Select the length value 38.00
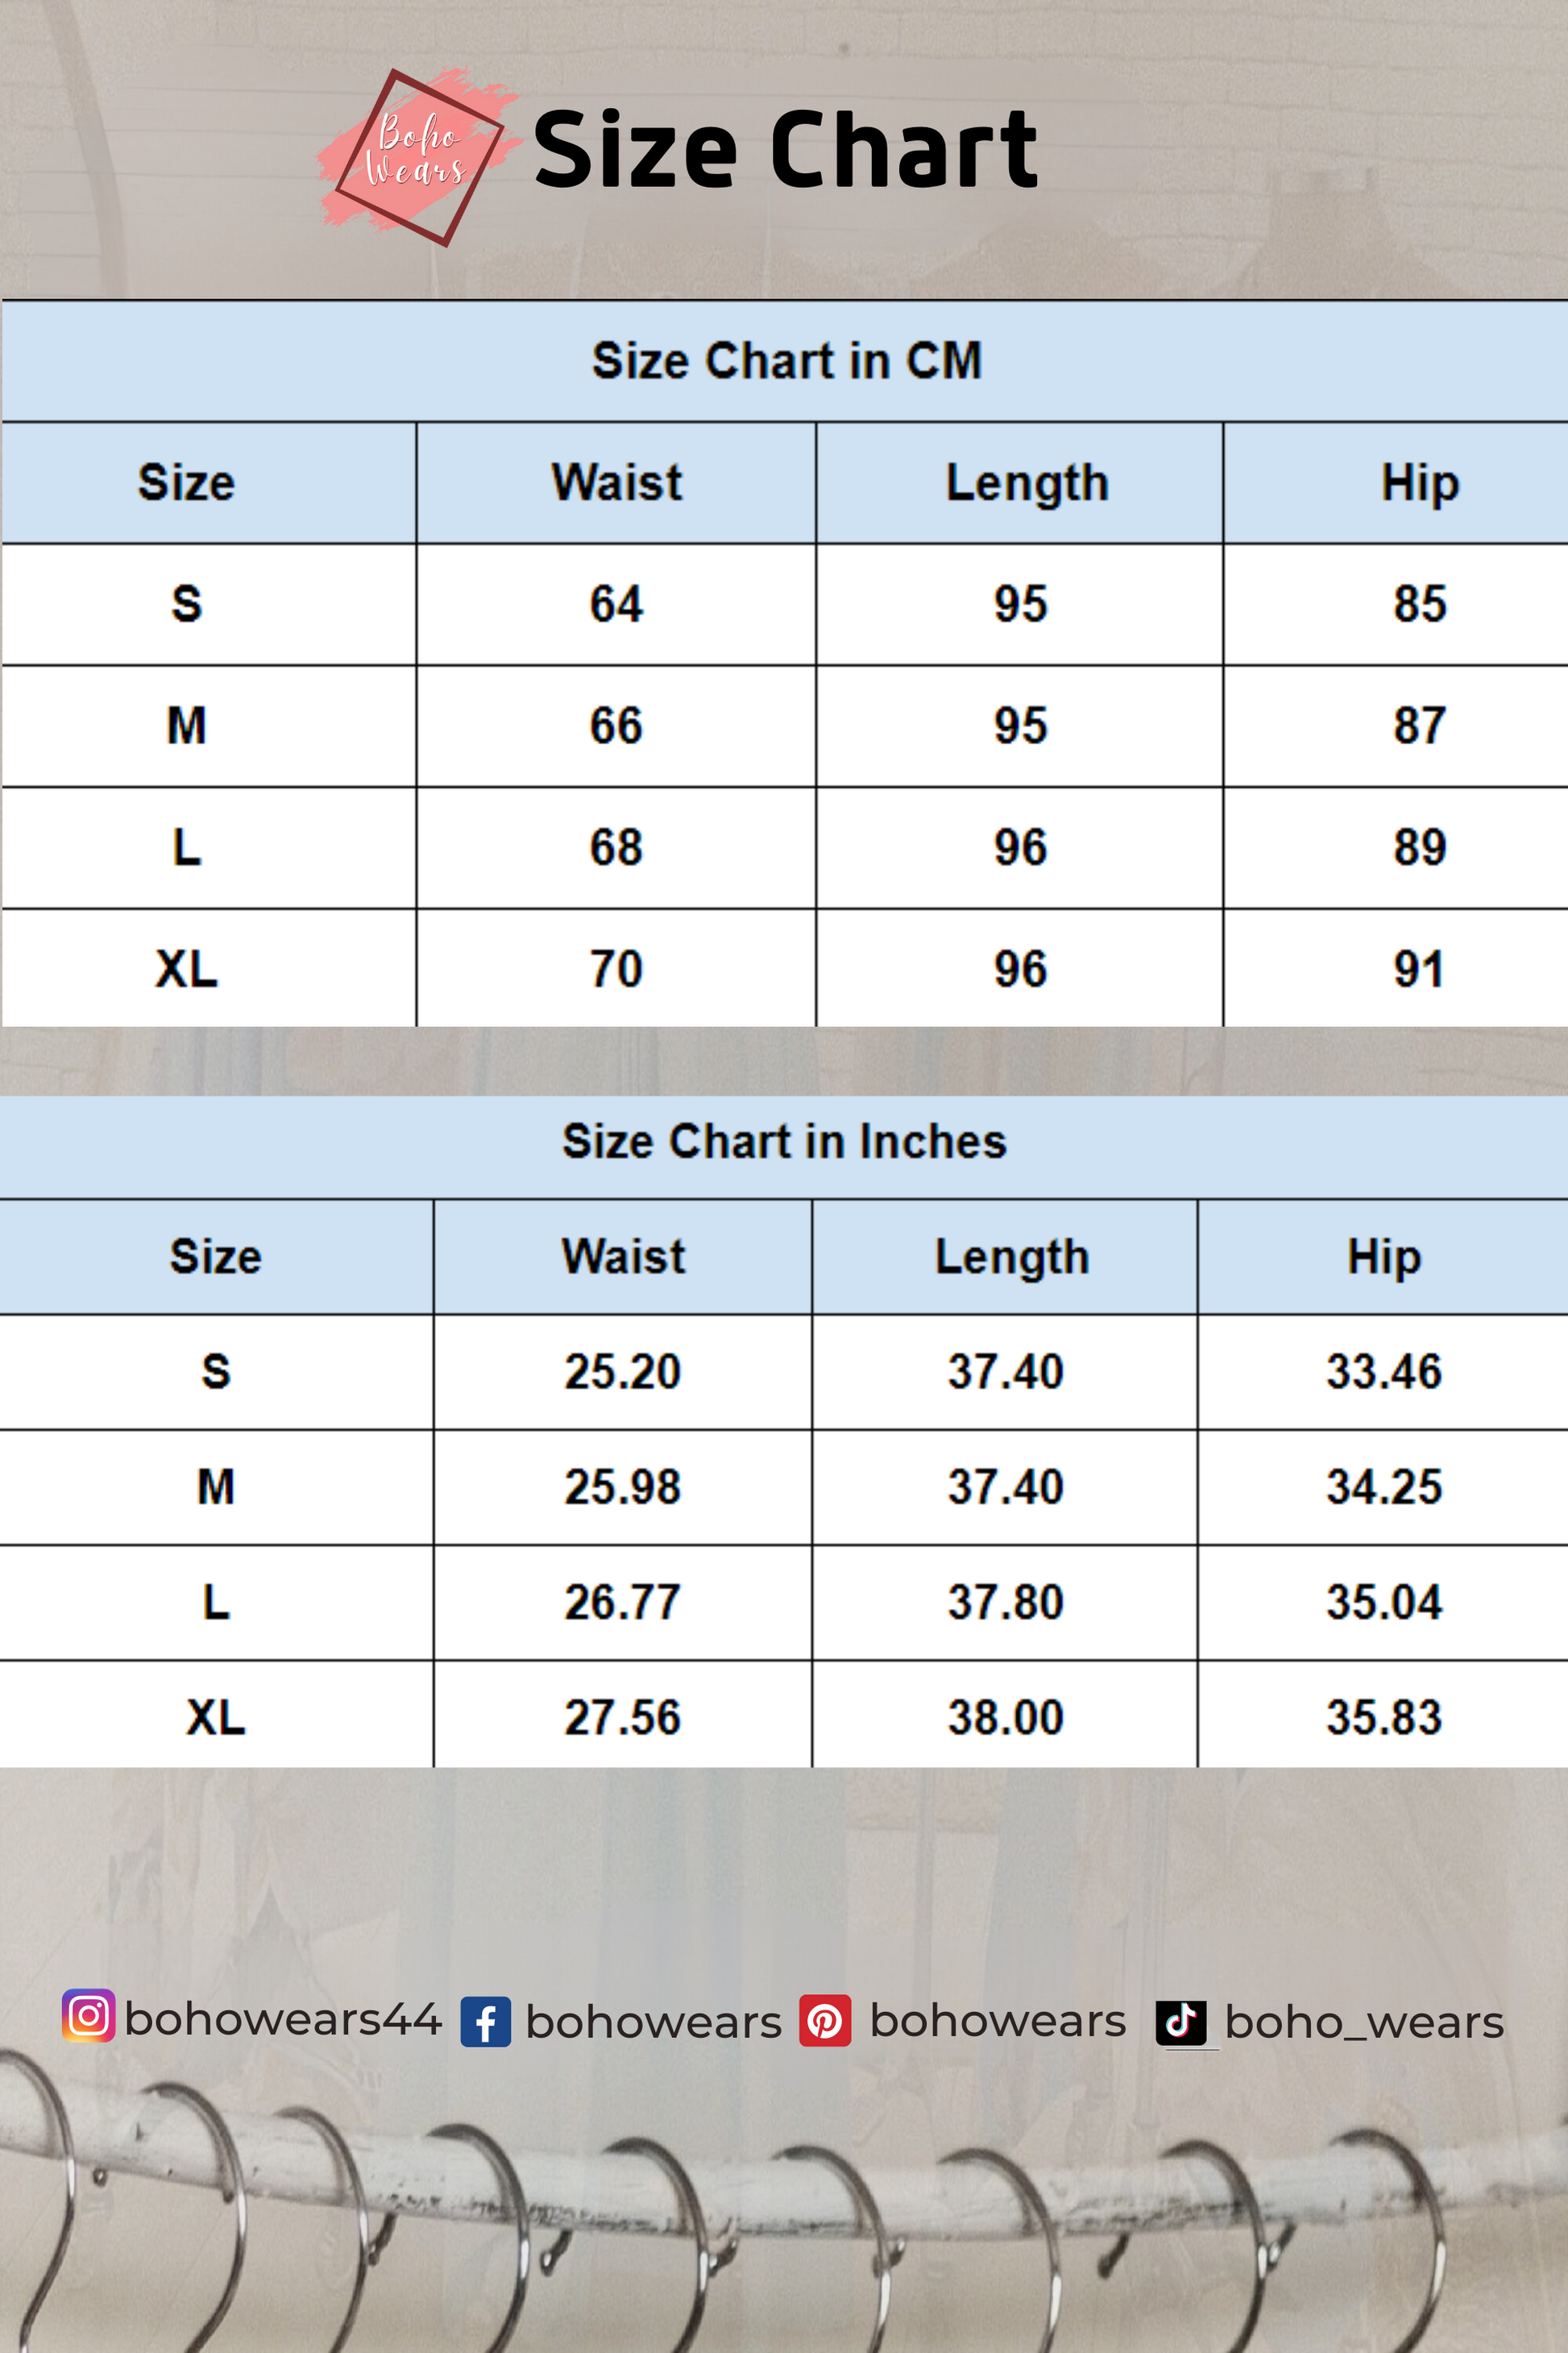Screen dimensions: 1568x2353 (x=1005, y=1717)
